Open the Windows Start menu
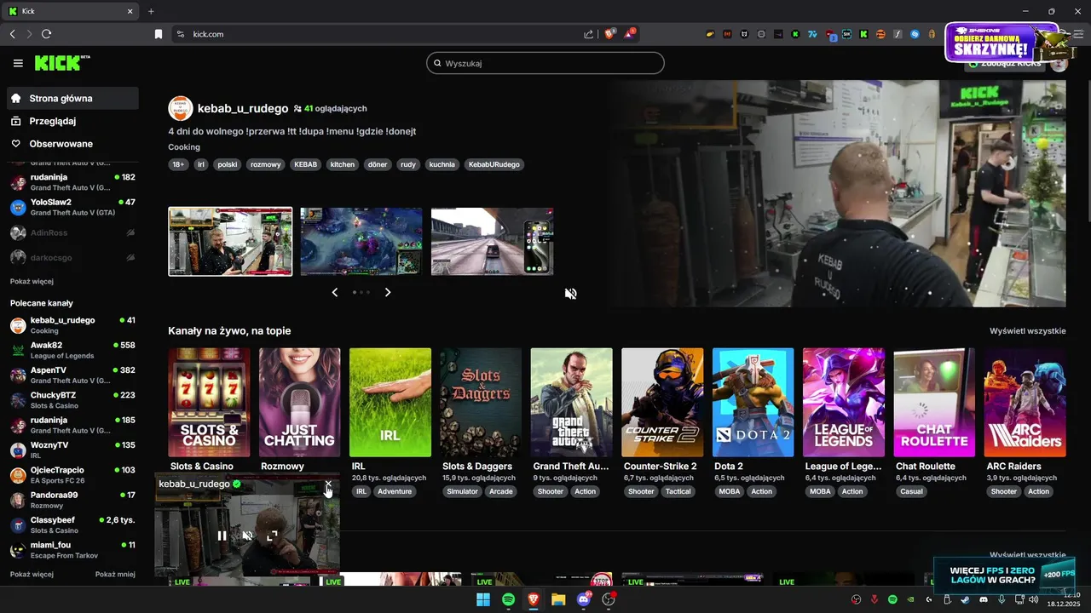Image resolution: width=1091 pixels, height=613 pixels. point(482,599)
